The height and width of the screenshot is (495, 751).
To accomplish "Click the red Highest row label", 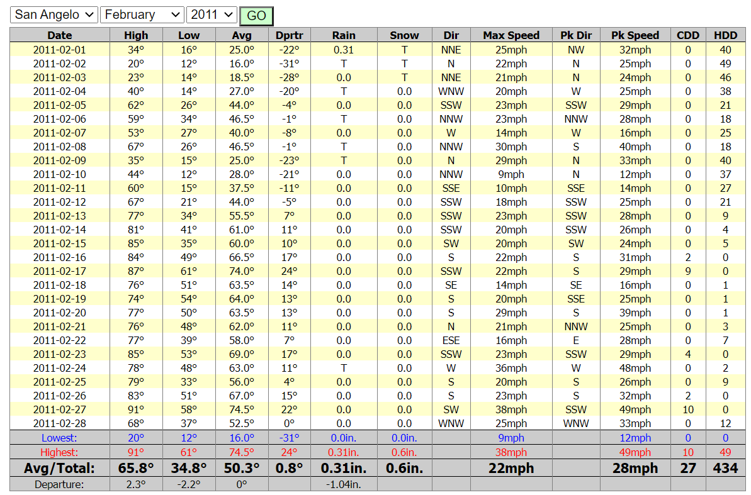I will point(59,452).
